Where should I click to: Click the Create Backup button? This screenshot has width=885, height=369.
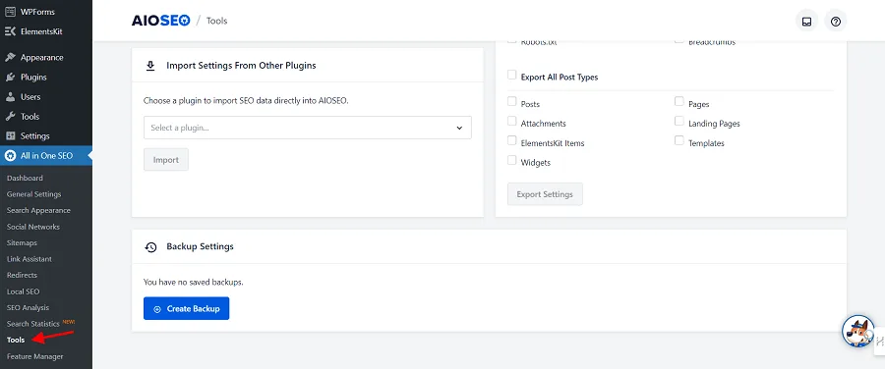point(186,309)
